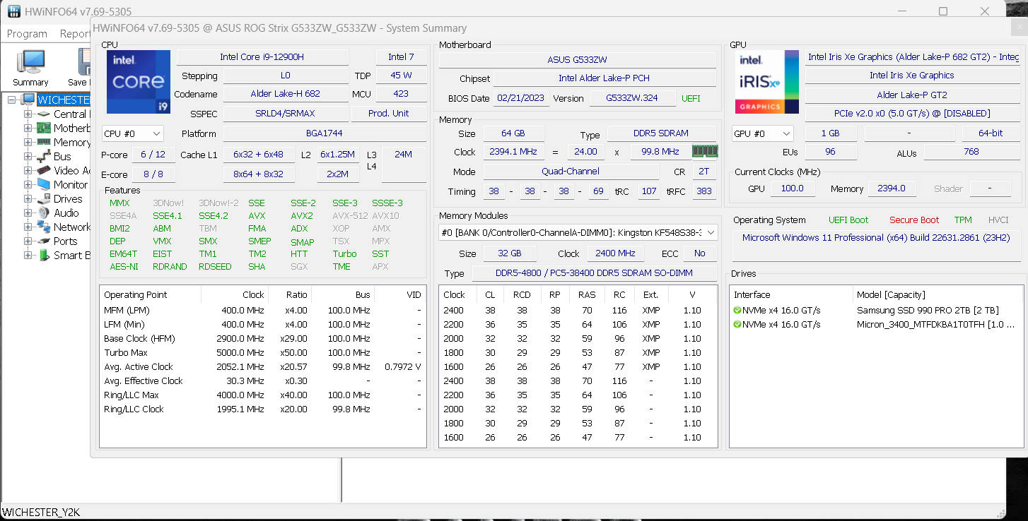Click the VID column header
This screenshot has width=1028, height=521.
pyautogui.click(x=401, y=295)
